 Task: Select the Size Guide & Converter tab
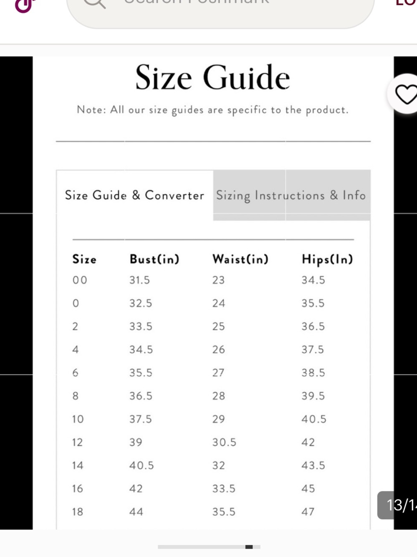134,195
